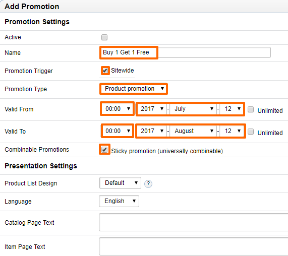
Task: Open the Valid From day dropdown
Action: [x=231, y=109]
